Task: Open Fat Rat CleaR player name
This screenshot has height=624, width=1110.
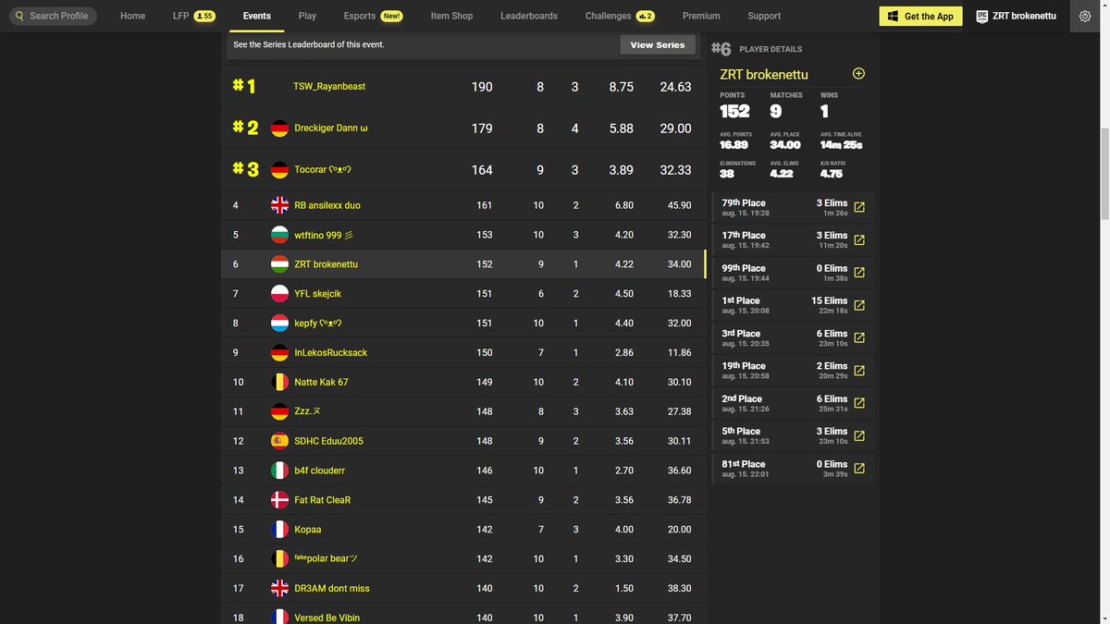Action: (322, 500)
